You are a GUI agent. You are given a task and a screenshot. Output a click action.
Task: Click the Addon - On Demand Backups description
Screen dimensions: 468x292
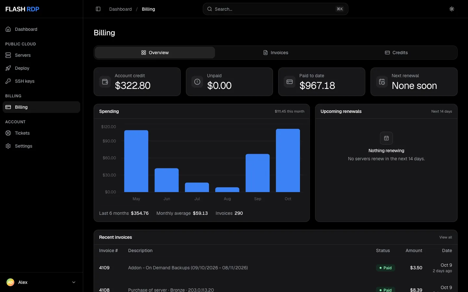pos(188,268)
